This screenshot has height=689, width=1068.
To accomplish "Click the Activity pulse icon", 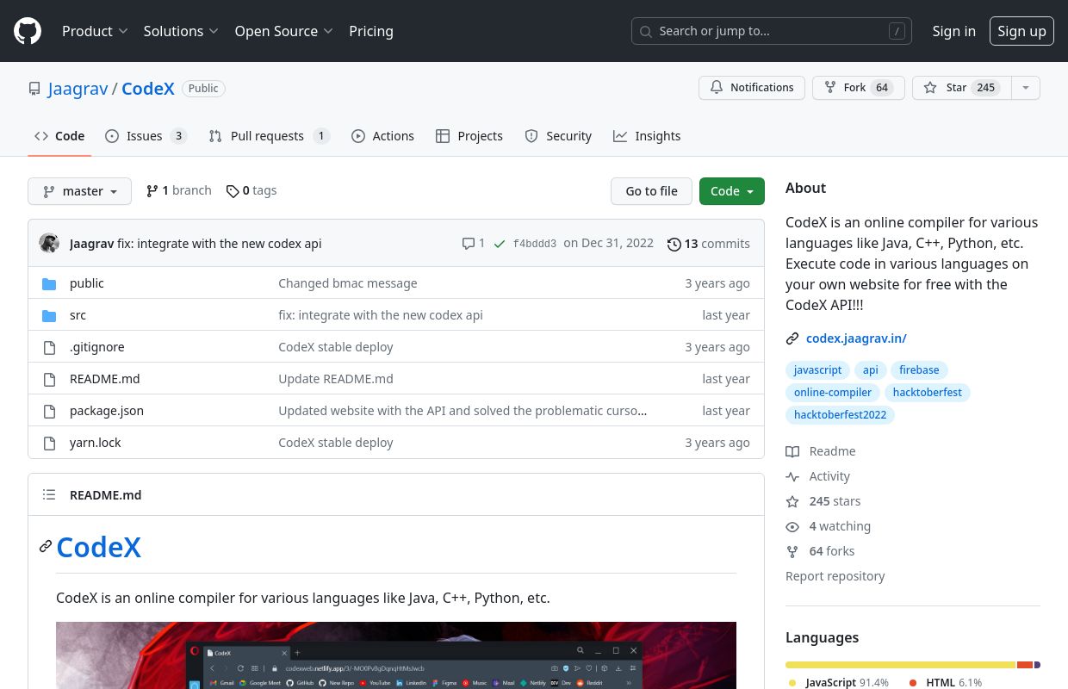I will pos(792,476).
